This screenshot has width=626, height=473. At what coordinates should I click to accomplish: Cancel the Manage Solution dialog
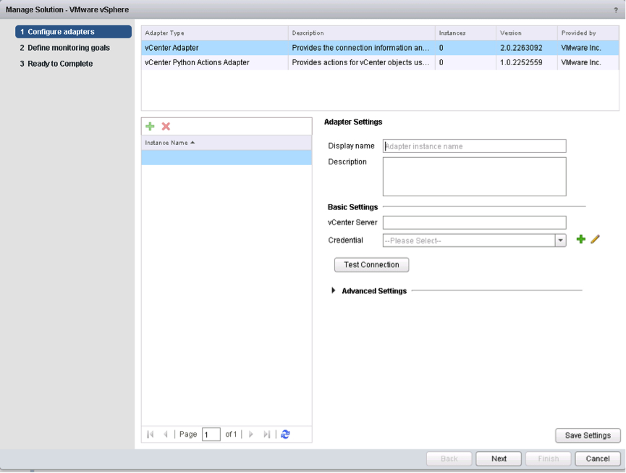point(597,459)
